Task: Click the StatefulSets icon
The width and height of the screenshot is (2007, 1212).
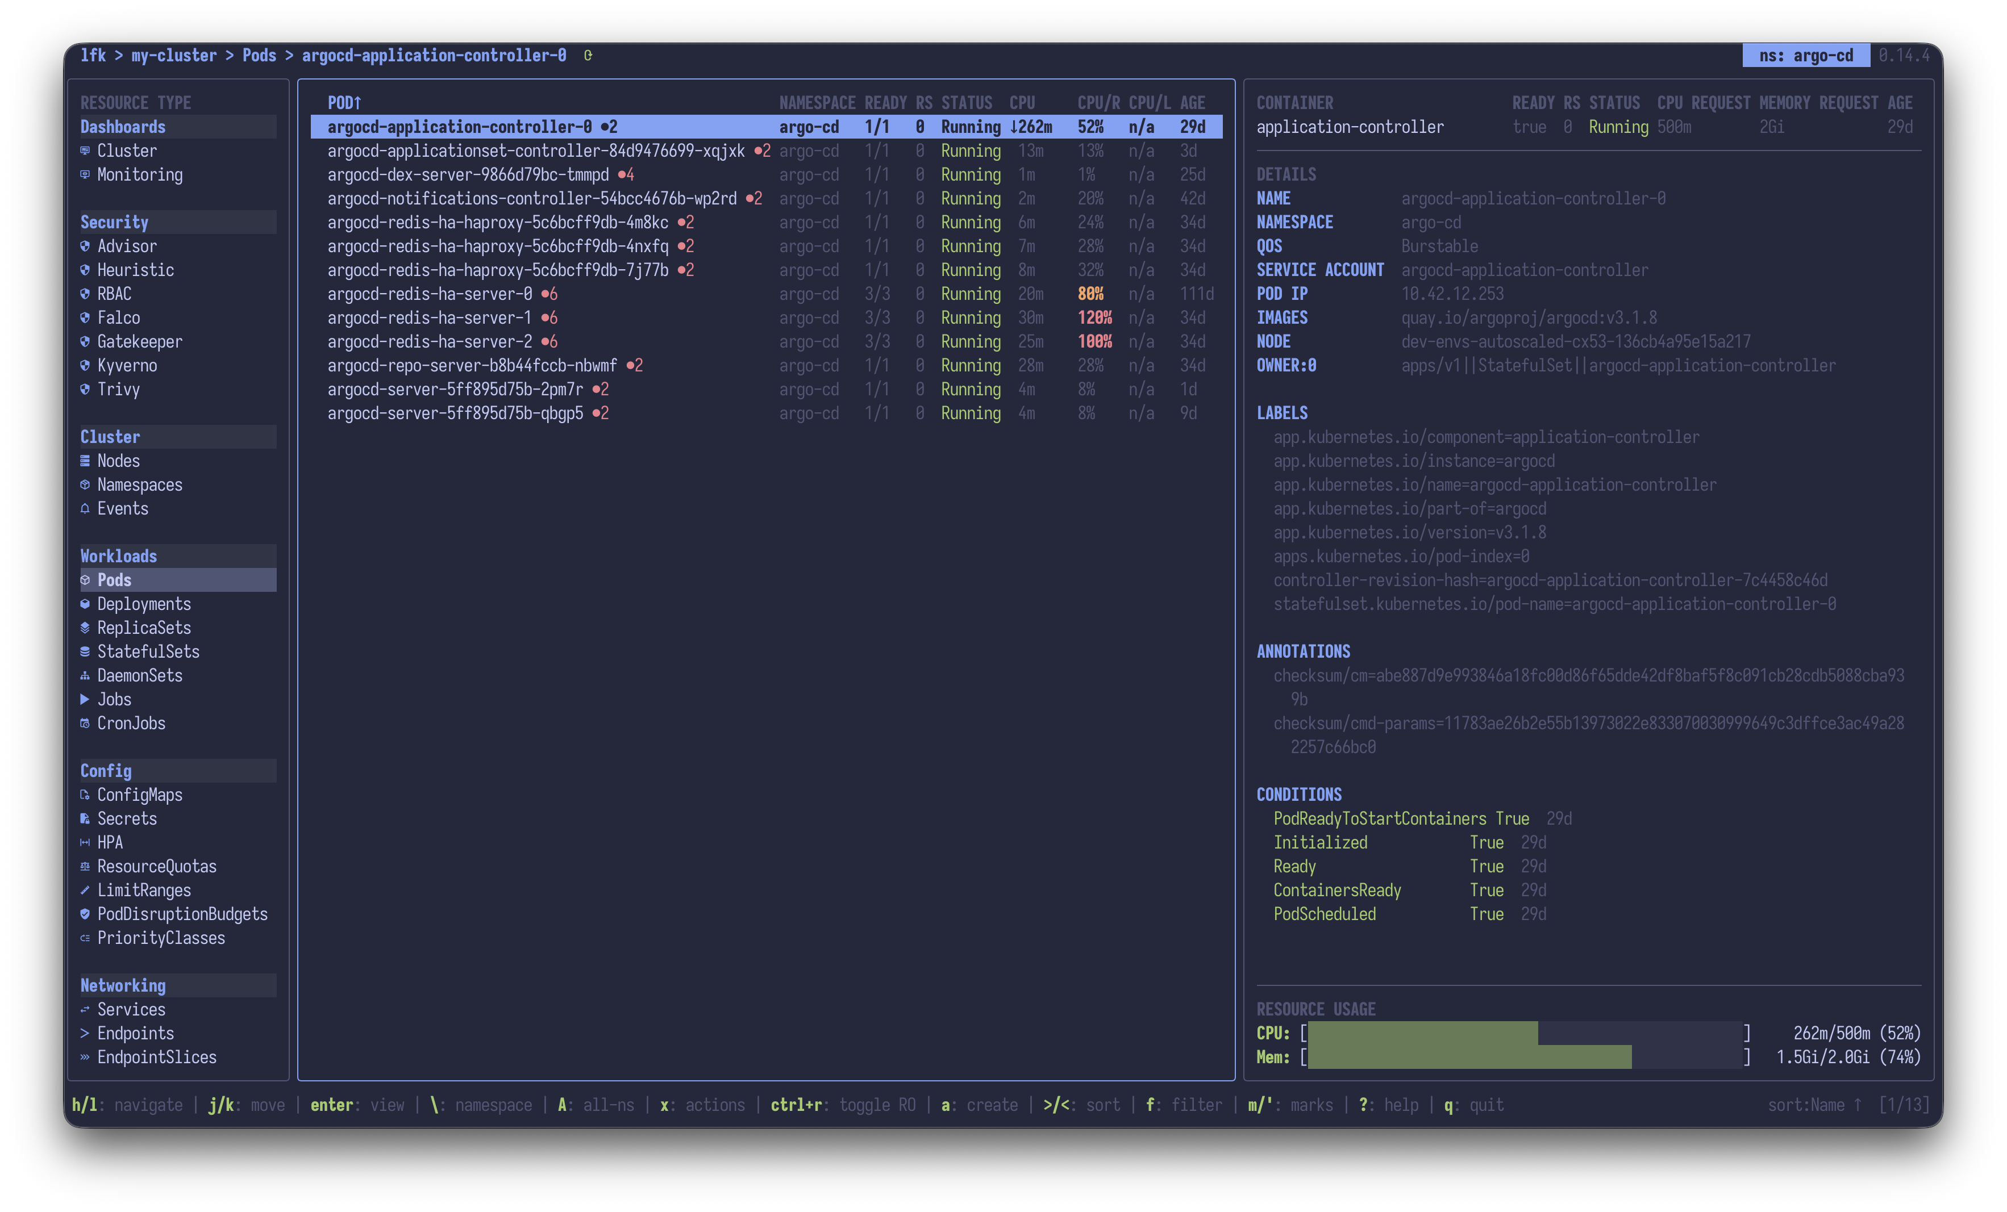Action: click(x=85, y=651)
